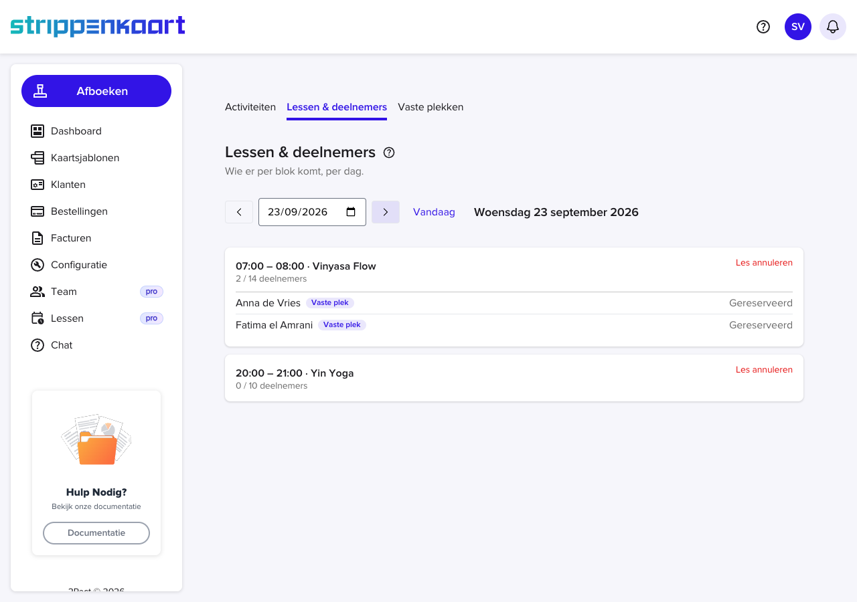This screenshot has width=857, height=602.
Task: Open Bestellingen in the sidebar
Action: click(x=96, y=211)
